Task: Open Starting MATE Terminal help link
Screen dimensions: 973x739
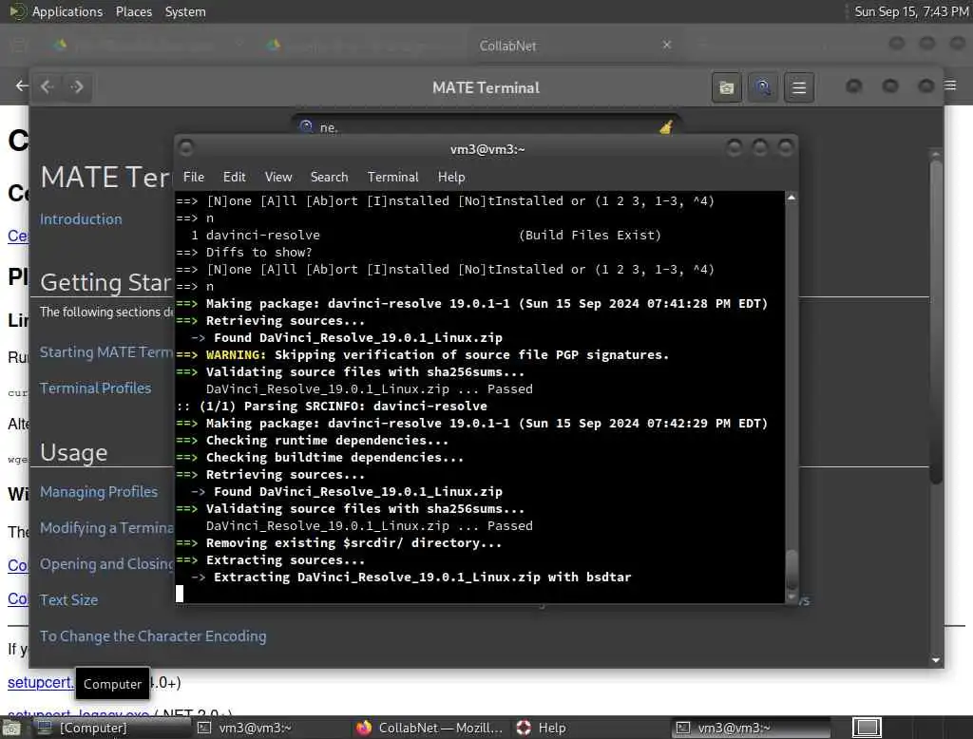Action: [x=106, y=351]
